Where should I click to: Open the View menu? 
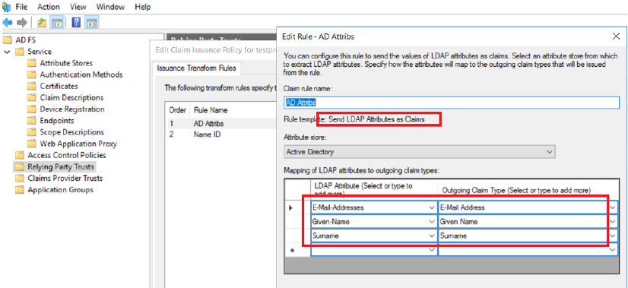pos(78,7)
